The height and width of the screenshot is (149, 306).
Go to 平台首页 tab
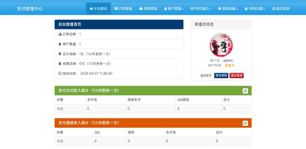(98, 9)
